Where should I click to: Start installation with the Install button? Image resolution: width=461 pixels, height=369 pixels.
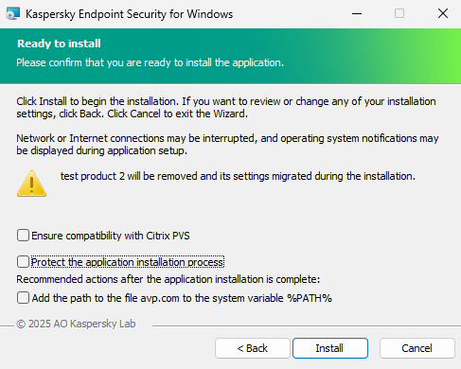(330, 348)
